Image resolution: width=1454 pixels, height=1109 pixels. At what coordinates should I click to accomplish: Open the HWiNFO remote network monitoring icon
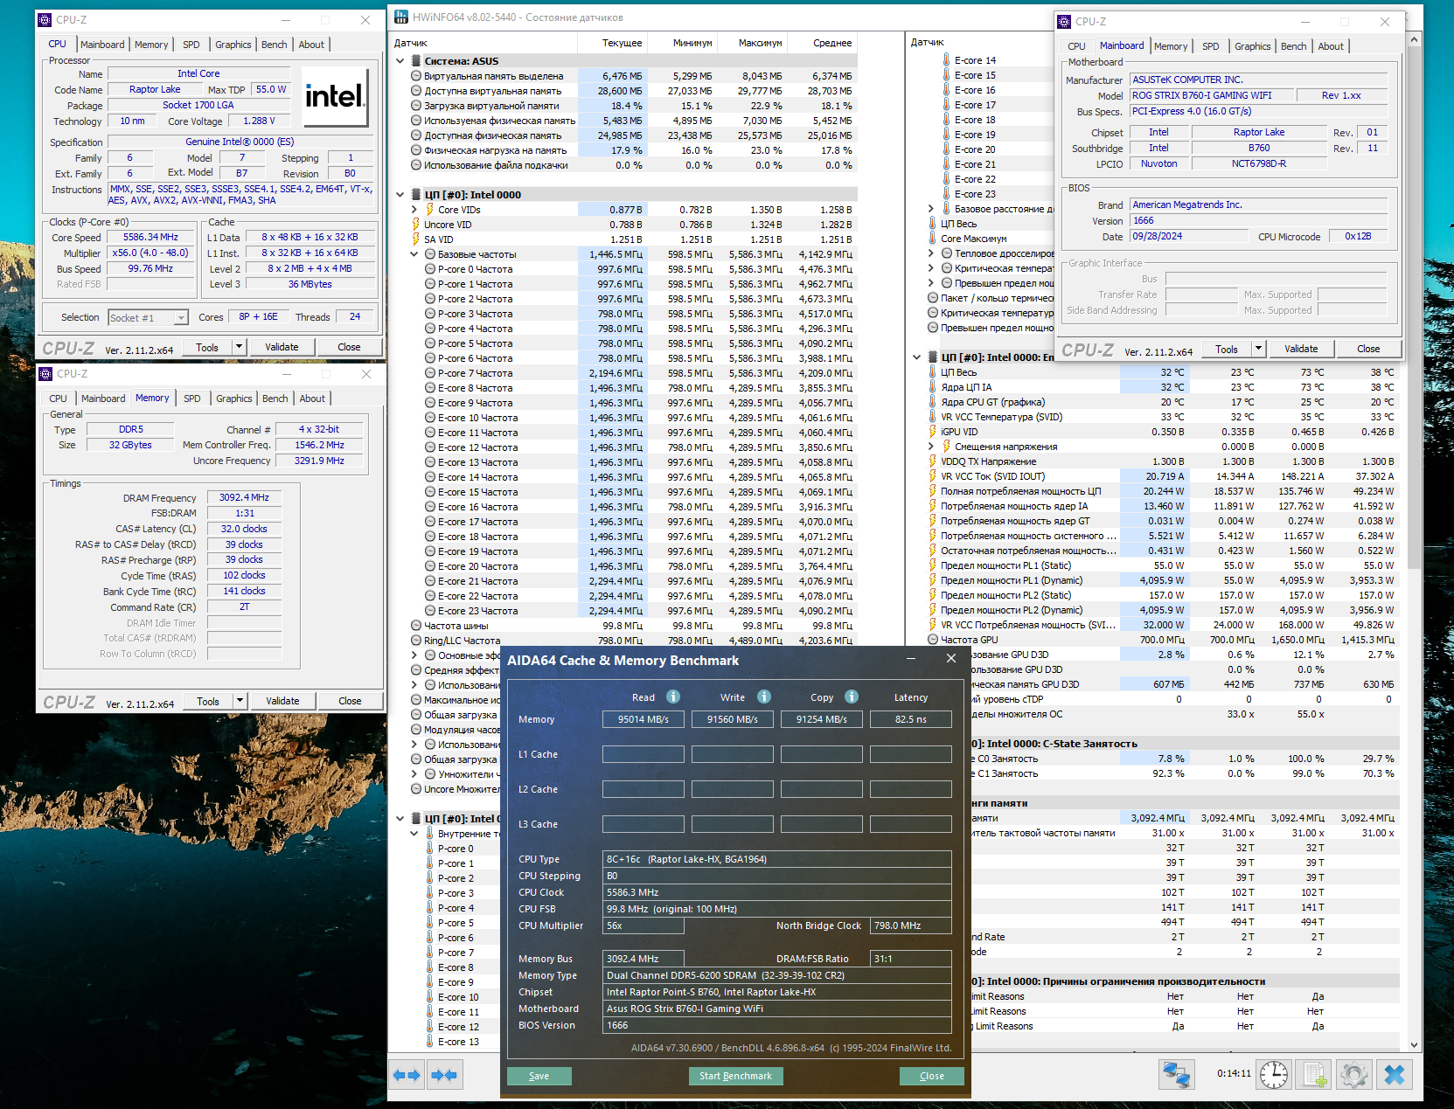coord(1176,1074)
